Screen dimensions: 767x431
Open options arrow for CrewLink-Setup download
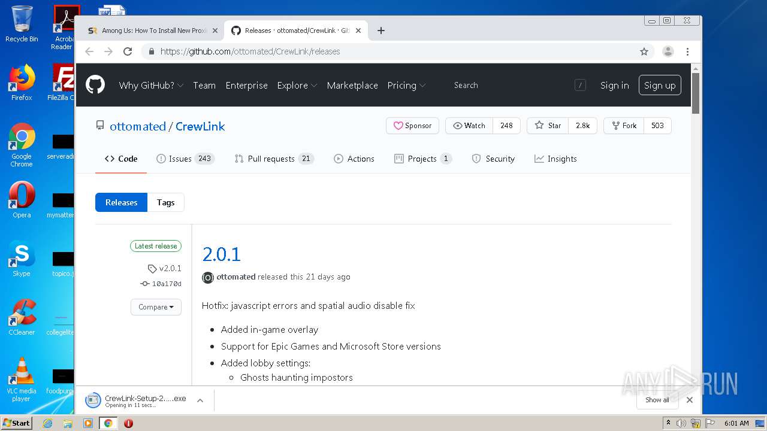pyautogui.click(x=200, y=400)
